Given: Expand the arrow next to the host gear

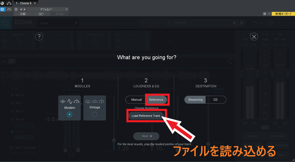Looking at the screenshot, I should pos(269,14).
